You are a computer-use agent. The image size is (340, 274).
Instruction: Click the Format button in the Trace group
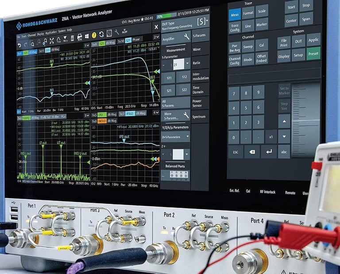(x=248, y=13)
